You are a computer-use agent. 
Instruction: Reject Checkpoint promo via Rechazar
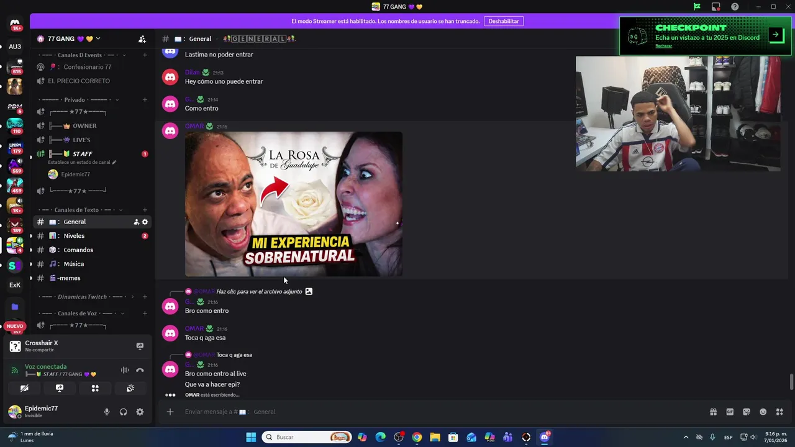(663, 46)
